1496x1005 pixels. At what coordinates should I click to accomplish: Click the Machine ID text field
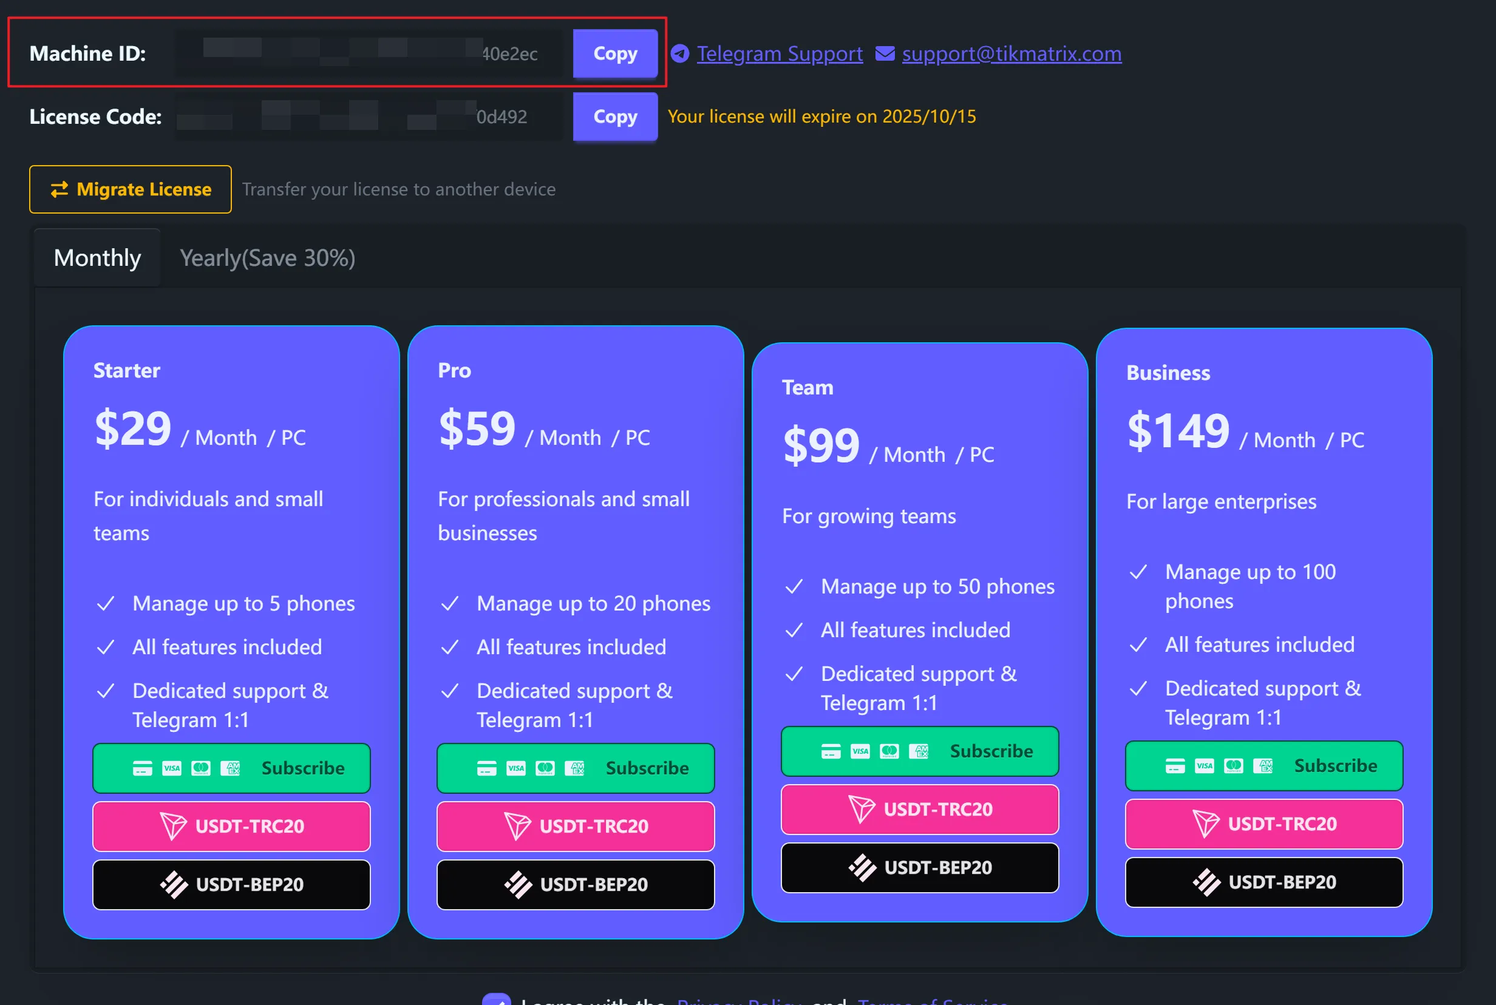[x=370, y=54]
